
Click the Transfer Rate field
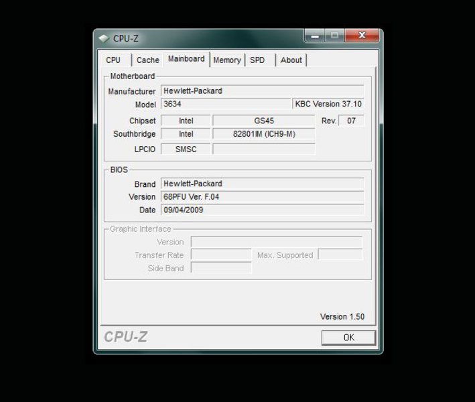click(221, 255)
